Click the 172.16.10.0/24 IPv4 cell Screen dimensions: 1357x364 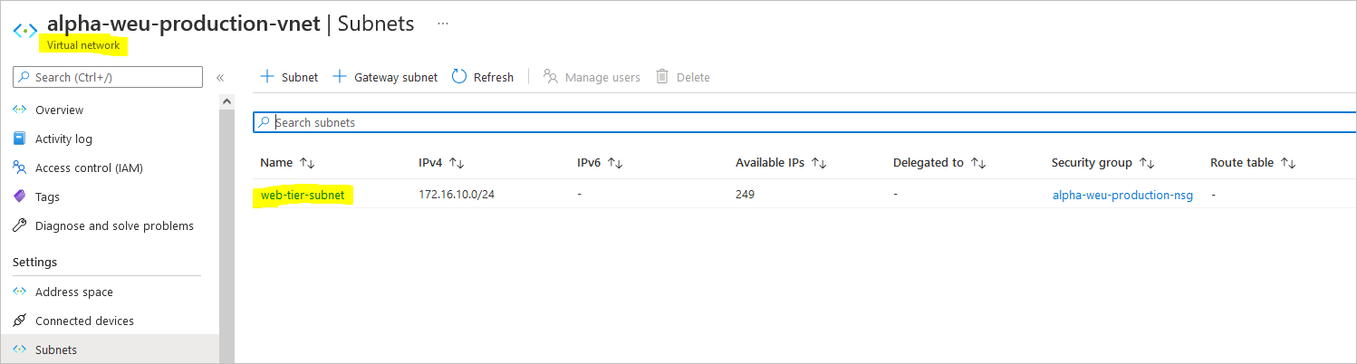point(457,195)
